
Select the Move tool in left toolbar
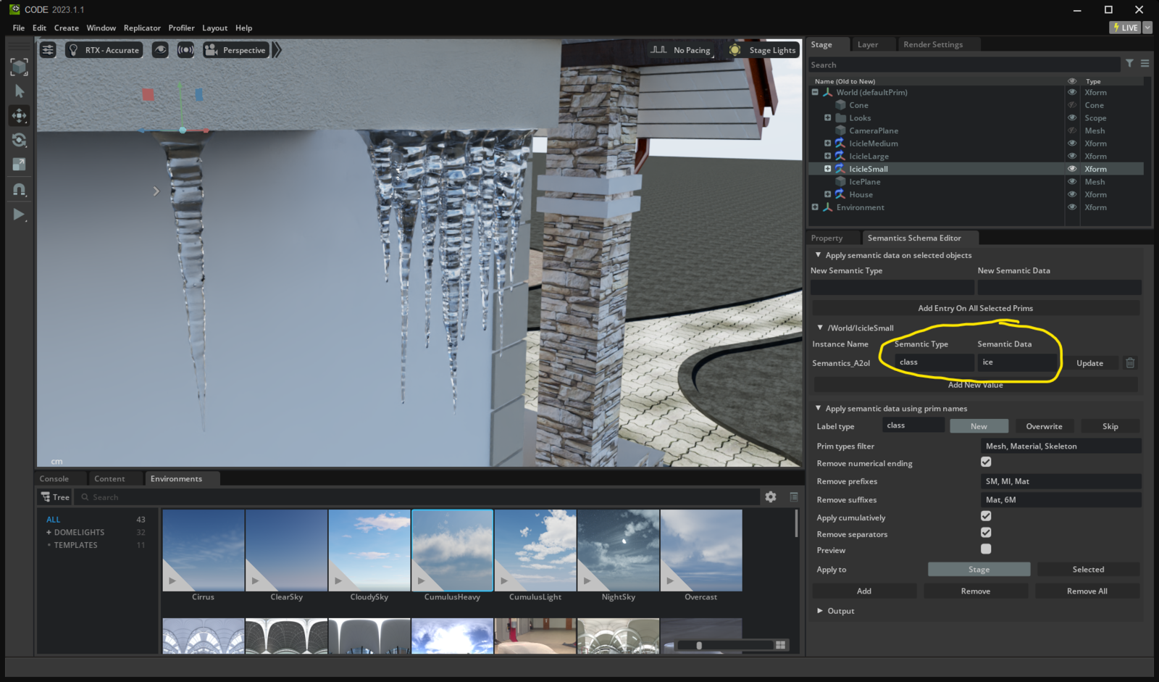(x=20, y=116)
